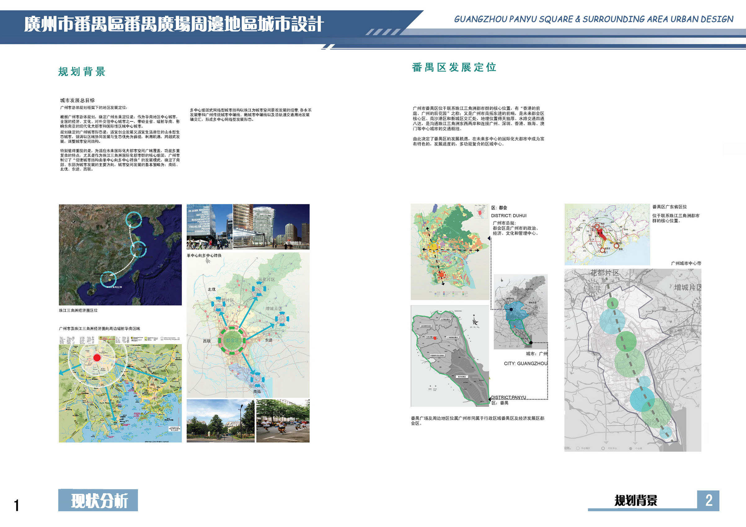Open the photo of the glass building with German lettering
746x527 pixels.
210,227
